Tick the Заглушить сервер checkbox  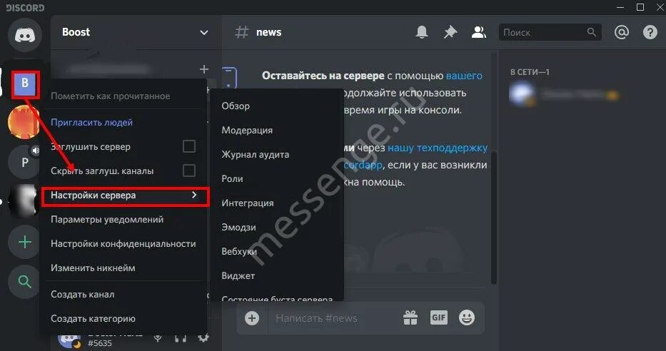189,146
